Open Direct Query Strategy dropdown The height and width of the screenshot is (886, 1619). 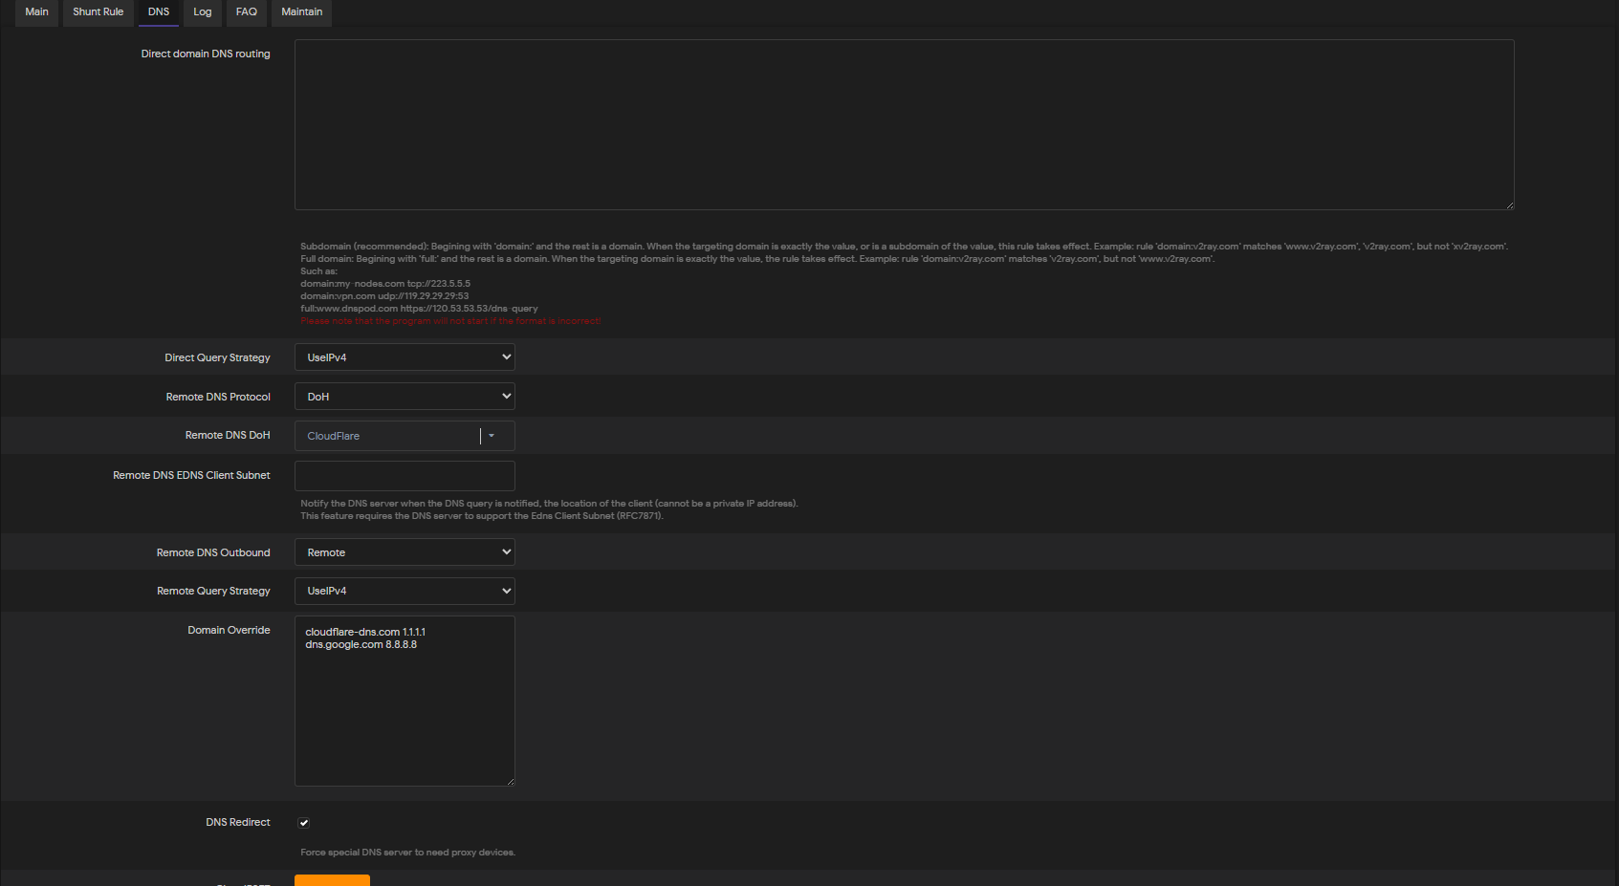(405, 357)
